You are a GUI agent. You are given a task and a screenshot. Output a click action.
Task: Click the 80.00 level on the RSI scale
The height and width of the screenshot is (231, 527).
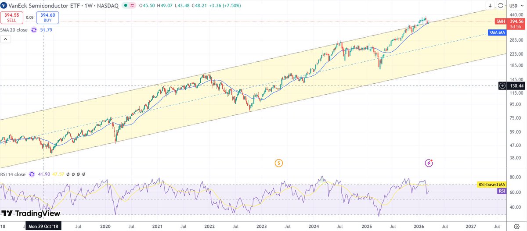pyautogui.click(x=515, y=178)
